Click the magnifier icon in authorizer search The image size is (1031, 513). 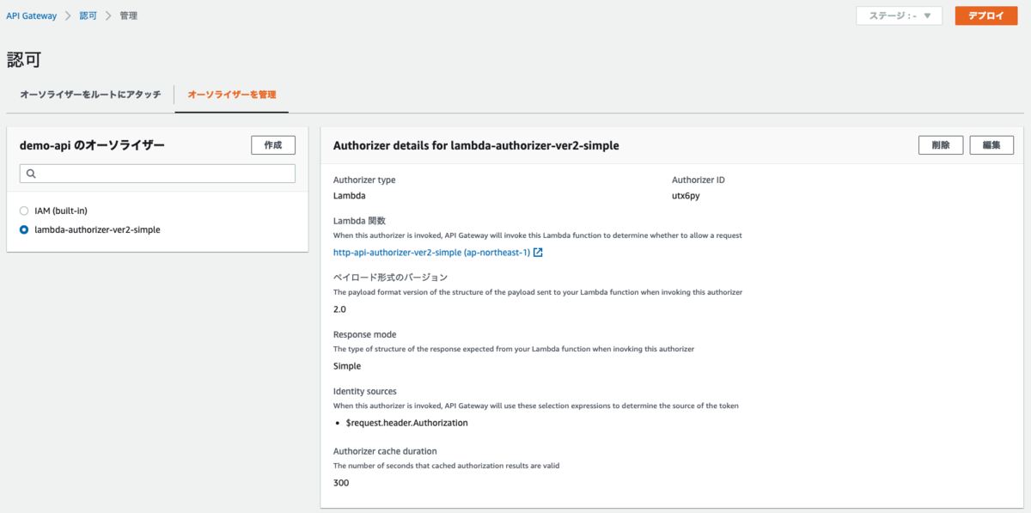31,174
